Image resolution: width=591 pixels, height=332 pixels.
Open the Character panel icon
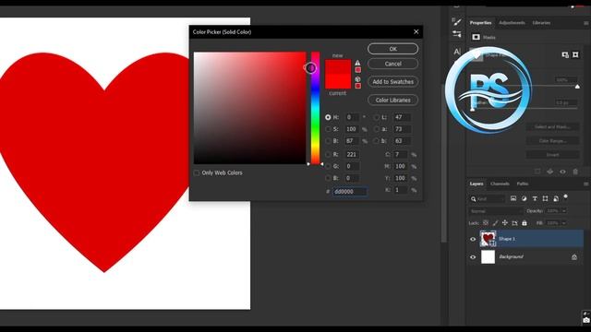[456, 52]
